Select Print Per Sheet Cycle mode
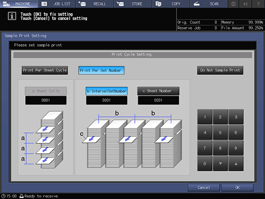Viewport: 265px width, 199px height. tap(45, 70)
